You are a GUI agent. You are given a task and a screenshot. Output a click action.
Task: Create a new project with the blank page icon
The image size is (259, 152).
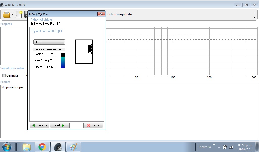(19, 14)
